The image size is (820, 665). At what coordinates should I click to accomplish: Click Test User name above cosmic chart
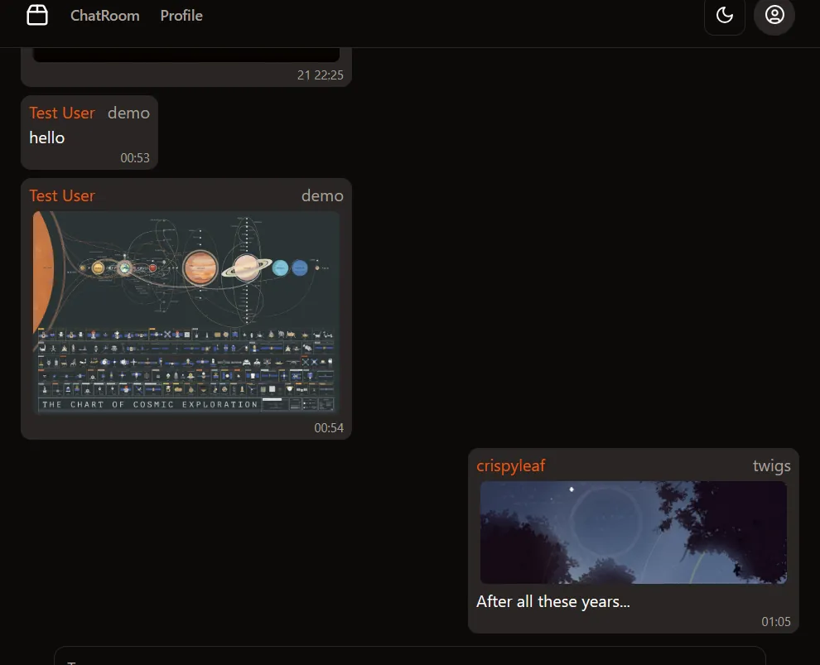(62, 195)
